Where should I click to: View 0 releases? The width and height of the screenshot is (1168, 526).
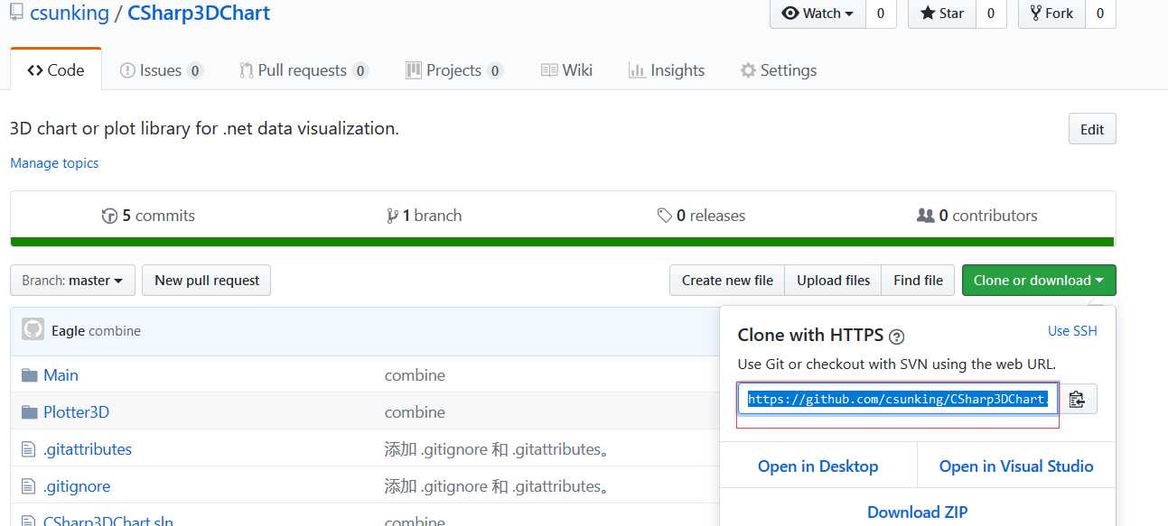tap(702, 216)
